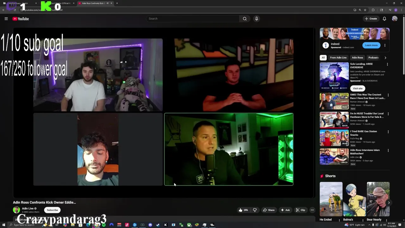Open the YouTube account avatar menu
The width and height of the screenshot is (405, 228).
395,19
